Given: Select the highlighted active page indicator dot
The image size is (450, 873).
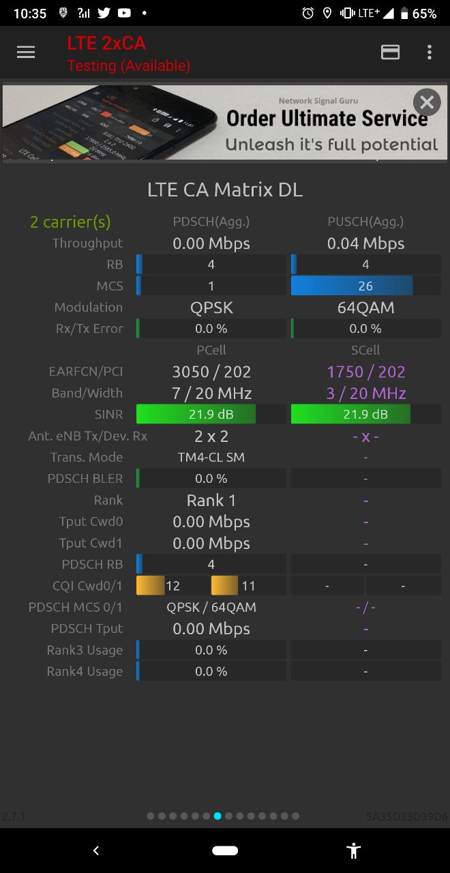Looking at the screenshot, I should (x=217, y=816).
